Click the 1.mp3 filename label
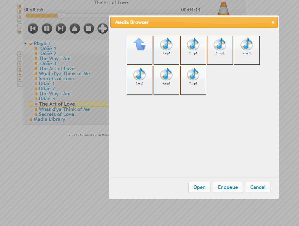299x226 pixels. coord(166,54)
